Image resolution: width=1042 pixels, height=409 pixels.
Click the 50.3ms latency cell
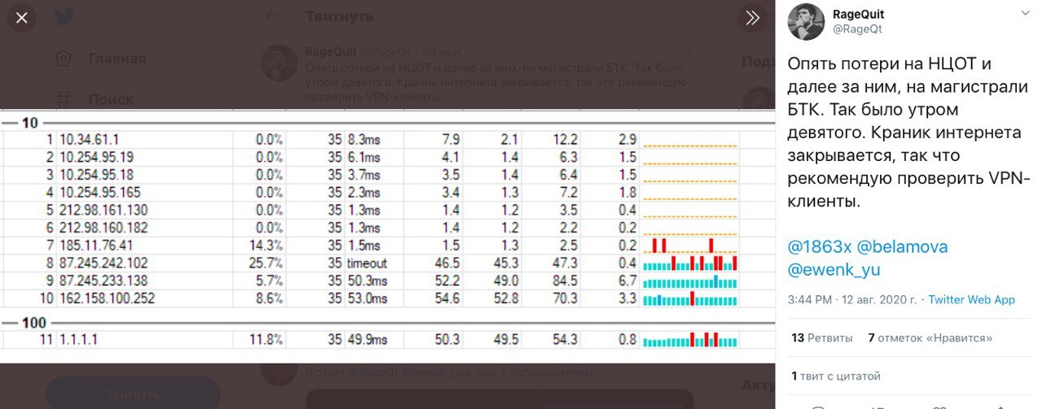(x=366, y=281)
